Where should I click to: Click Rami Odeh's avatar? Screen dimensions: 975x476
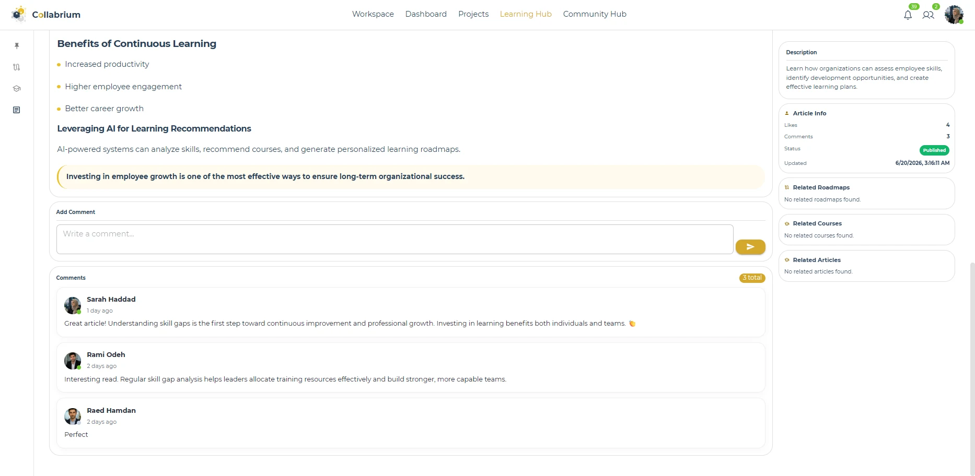pos(73,361)
